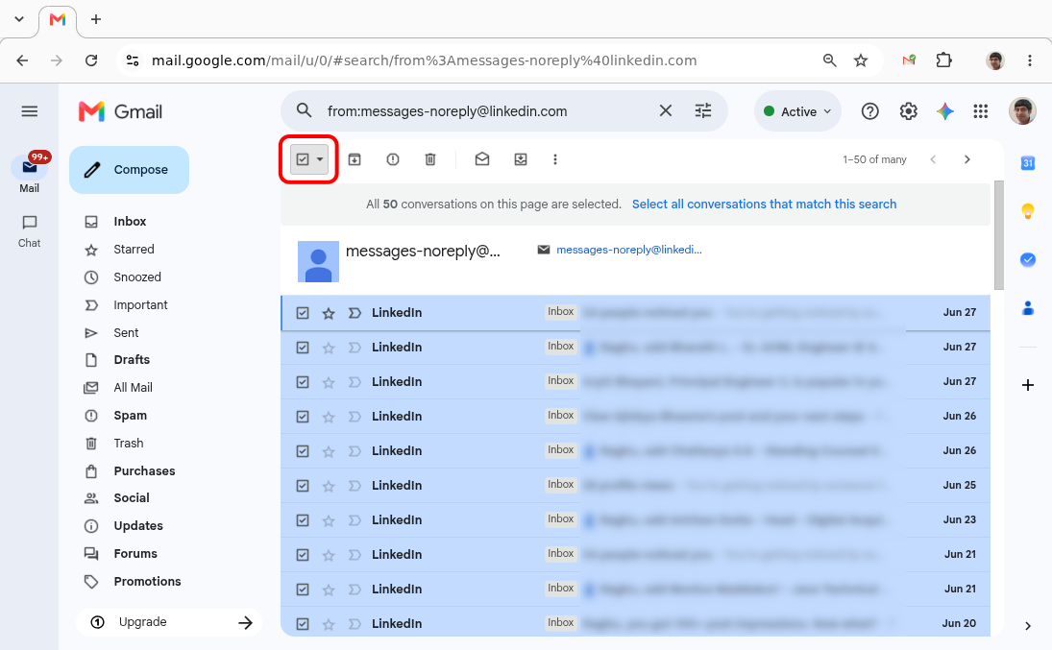
Task: Open the Important folder
Action: pos(140,305)
